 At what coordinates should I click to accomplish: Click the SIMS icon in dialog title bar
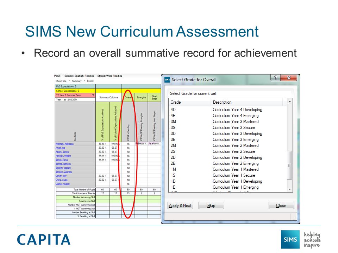[167, 80]
